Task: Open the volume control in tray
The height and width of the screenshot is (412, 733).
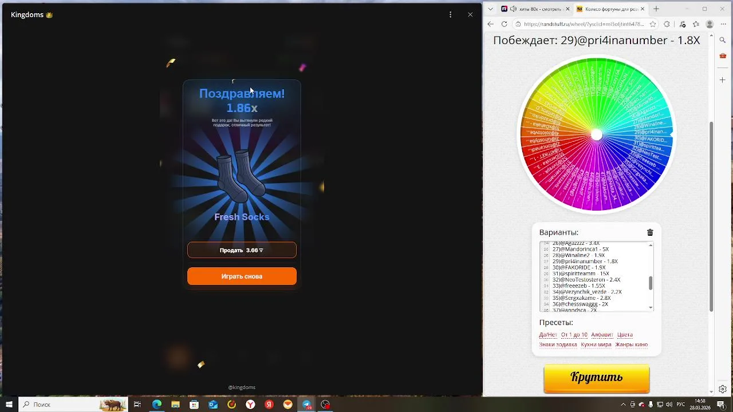Action: (x=669, y=405)
